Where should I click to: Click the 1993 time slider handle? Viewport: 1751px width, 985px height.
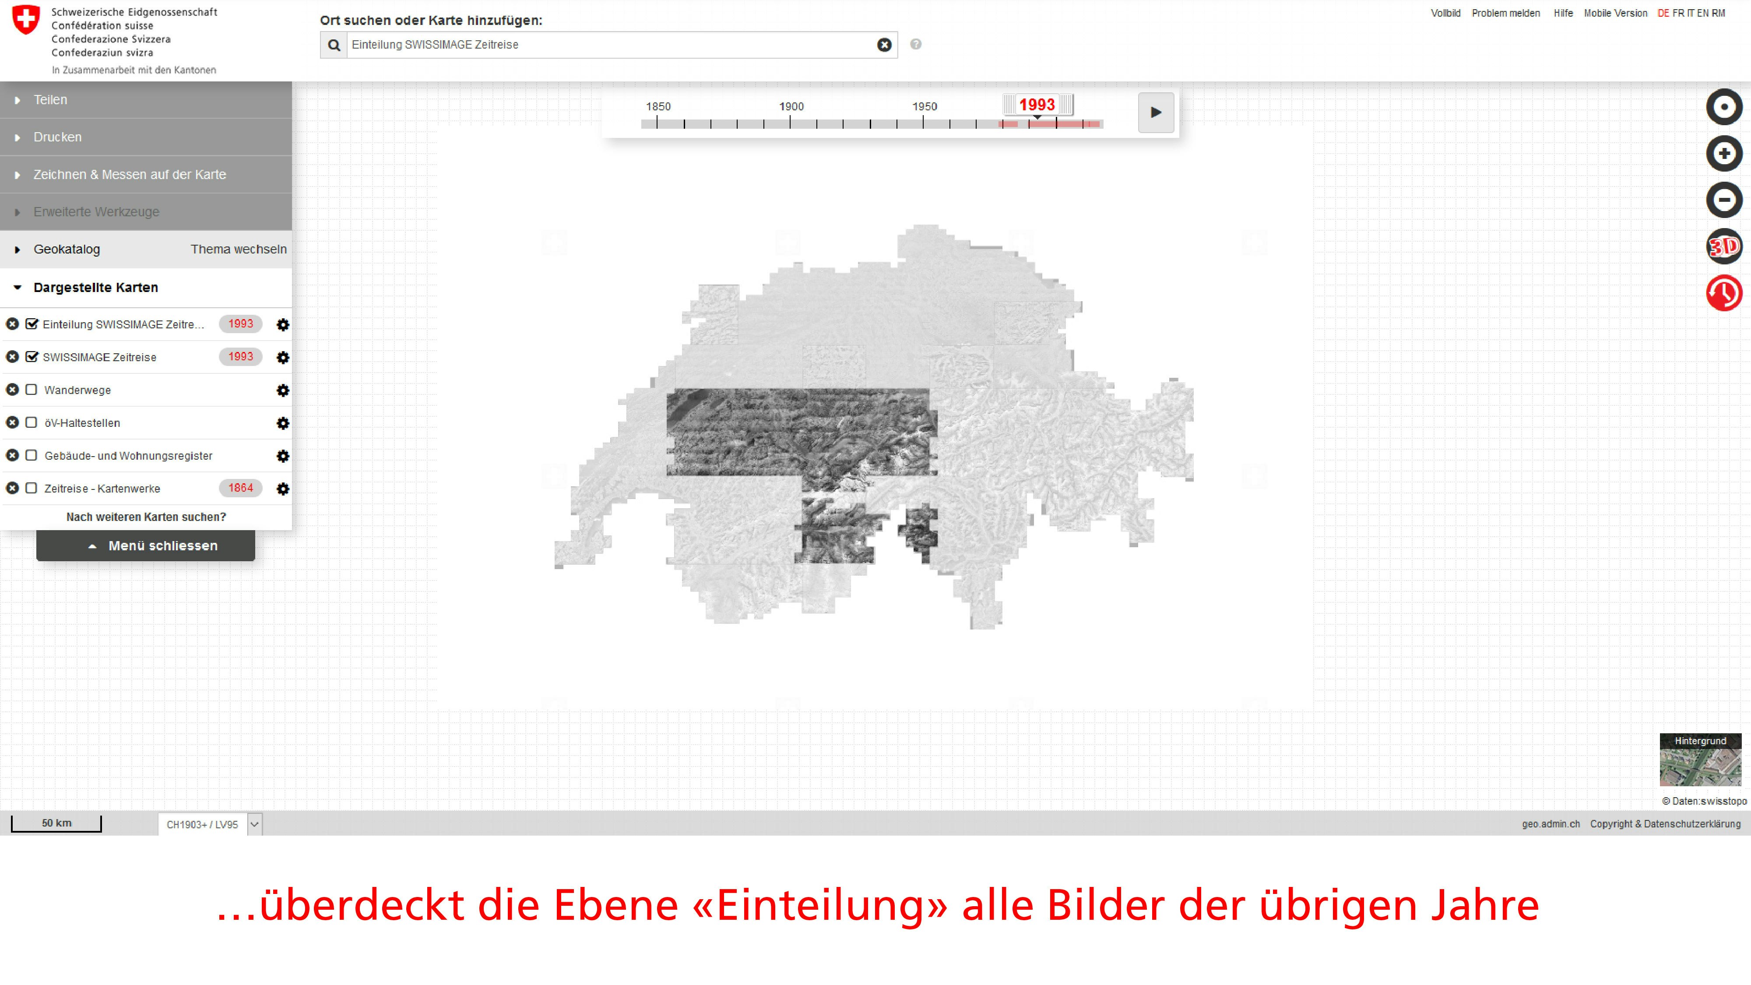[x=1037, y=105]
